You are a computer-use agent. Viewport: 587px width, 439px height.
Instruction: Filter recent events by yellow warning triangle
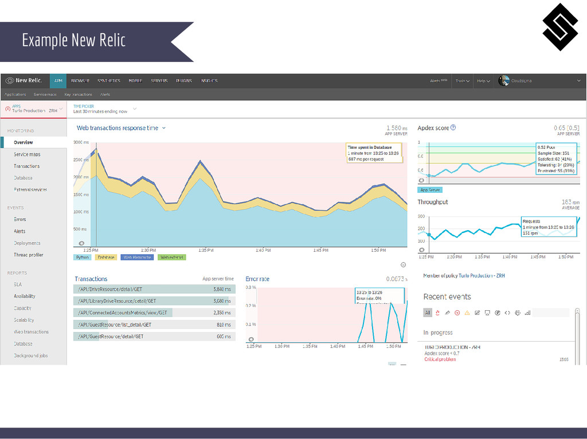click(x=467, y=313)
